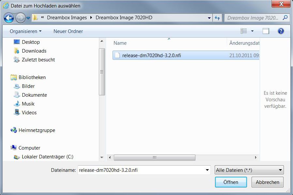Open the Bilder library
The image size is (293, 195).
pos(28,86)
